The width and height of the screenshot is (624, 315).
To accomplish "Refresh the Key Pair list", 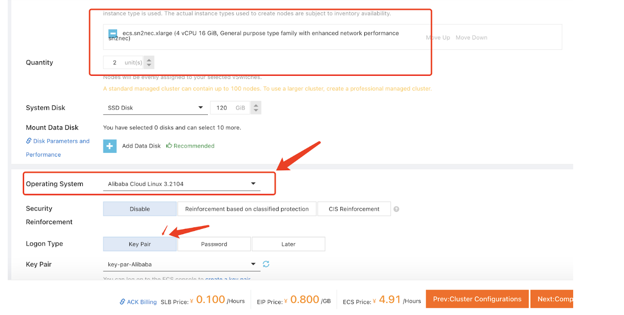I will tap(266, 264).
